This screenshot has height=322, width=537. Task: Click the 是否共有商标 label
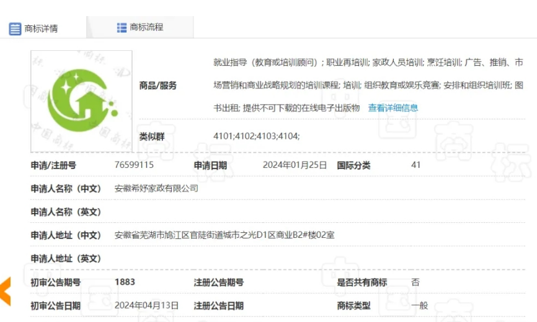point(362,282)
